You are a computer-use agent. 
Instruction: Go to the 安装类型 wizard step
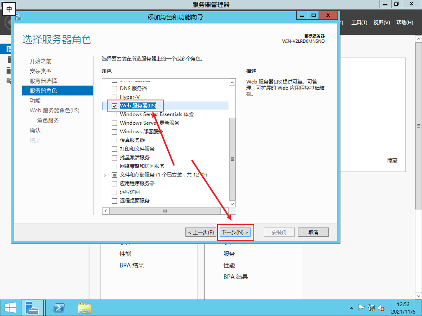click(x=40, y=71)
